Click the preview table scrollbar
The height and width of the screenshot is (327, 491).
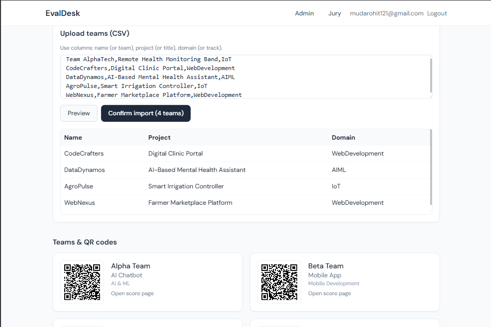tap(431, 167)
